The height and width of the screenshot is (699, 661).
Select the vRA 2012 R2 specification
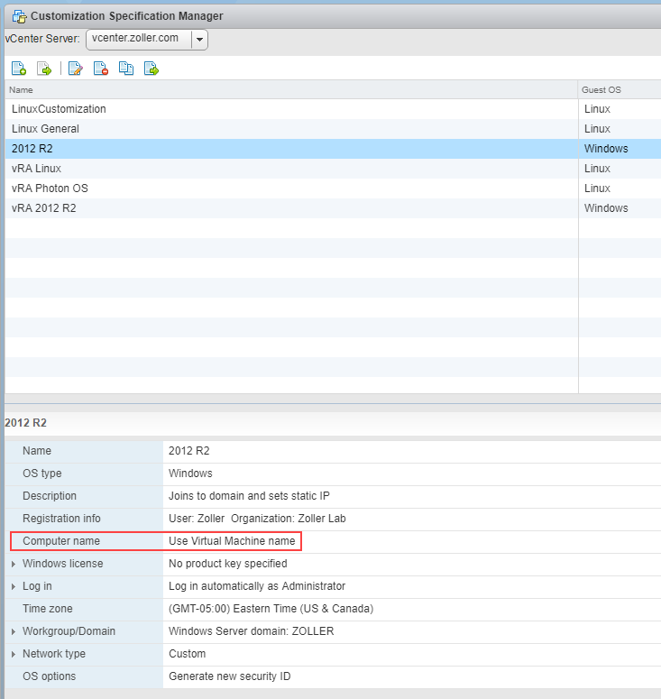[333, 208]
